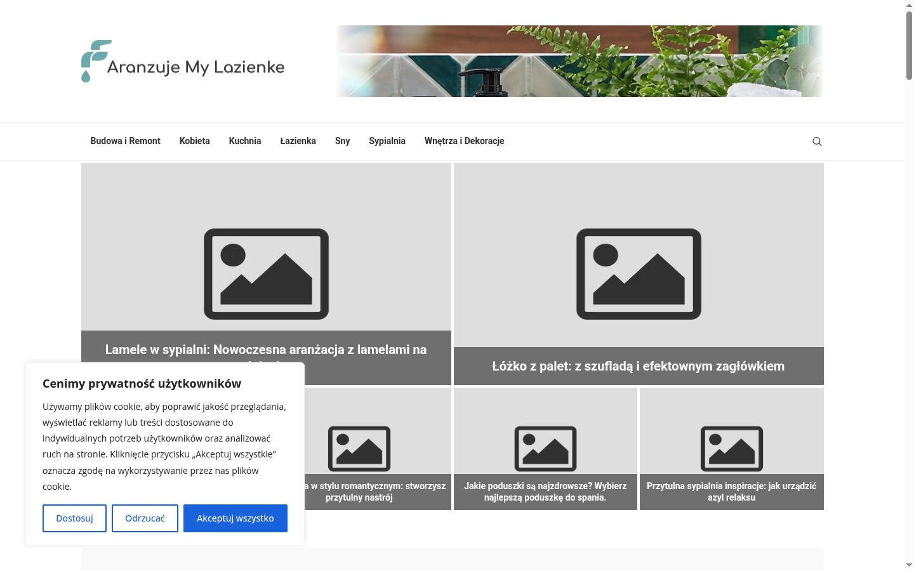The image size is (914, 571).
Task: Go to the Kuchnia category
Action: tap(245, 141)
